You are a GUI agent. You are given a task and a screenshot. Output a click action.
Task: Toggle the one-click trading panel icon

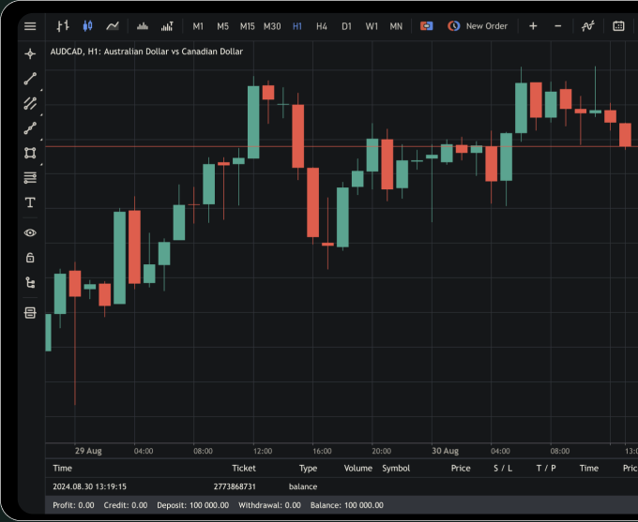pos(426,26)
